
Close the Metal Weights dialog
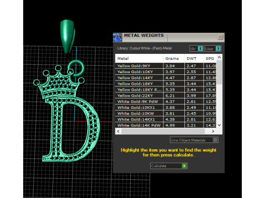click(x=220, y=37)
